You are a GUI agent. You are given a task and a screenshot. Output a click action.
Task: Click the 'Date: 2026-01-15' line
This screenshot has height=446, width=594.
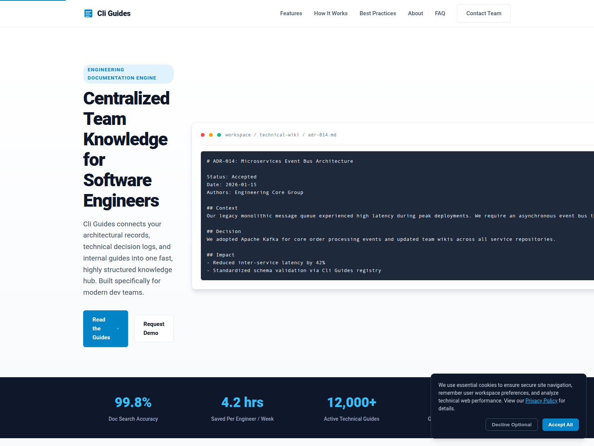(232, 185)
